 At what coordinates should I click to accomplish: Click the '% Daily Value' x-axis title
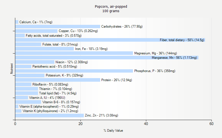tap(113, 130)
